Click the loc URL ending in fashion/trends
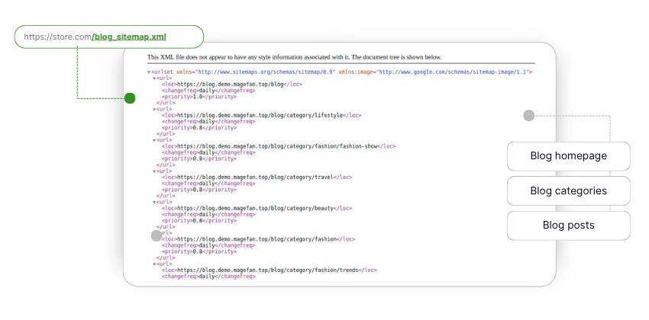Viewport: 649px width, 320px height. coord(268,270)
